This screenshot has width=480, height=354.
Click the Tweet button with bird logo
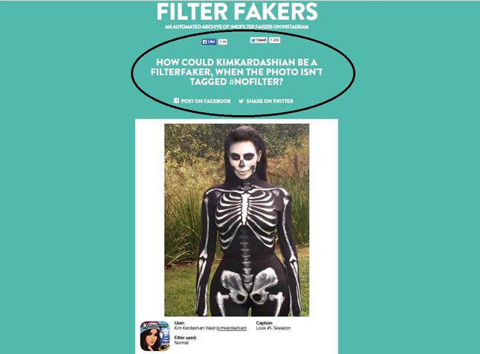[259, 40]
